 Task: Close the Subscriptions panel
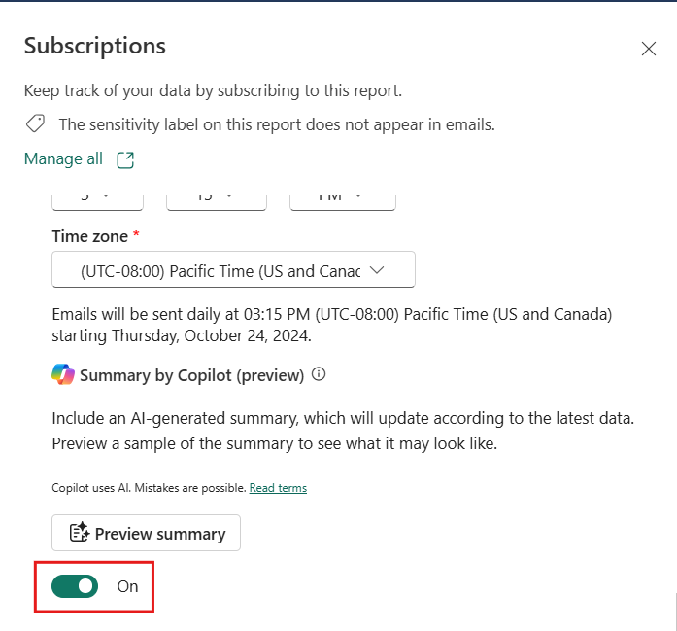tap(649, 49)
